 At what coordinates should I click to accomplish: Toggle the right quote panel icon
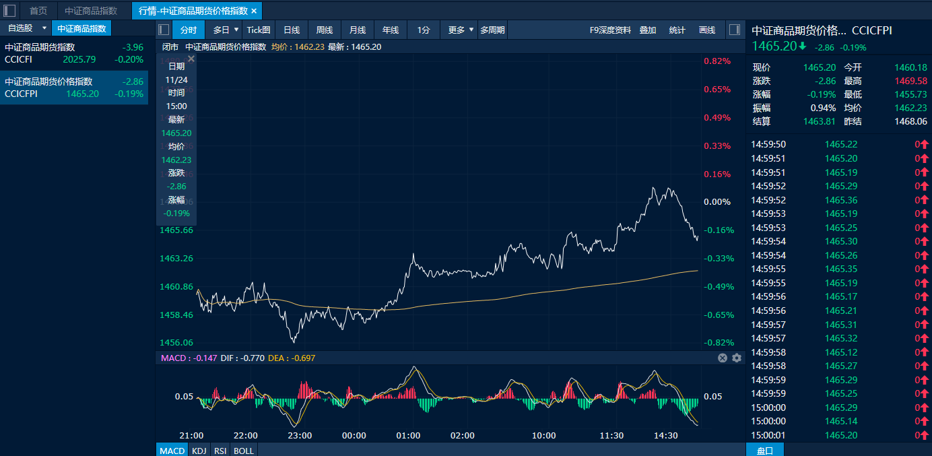point(734,30)
